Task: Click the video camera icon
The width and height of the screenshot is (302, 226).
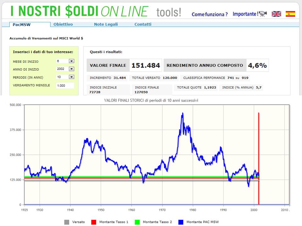Action: tap(263, 14)
